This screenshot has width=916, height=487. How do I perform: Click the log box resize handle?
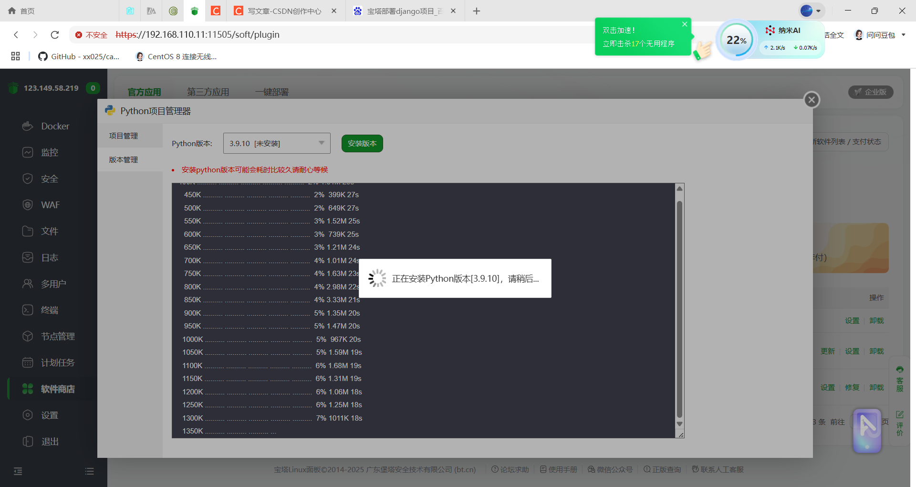681,434
